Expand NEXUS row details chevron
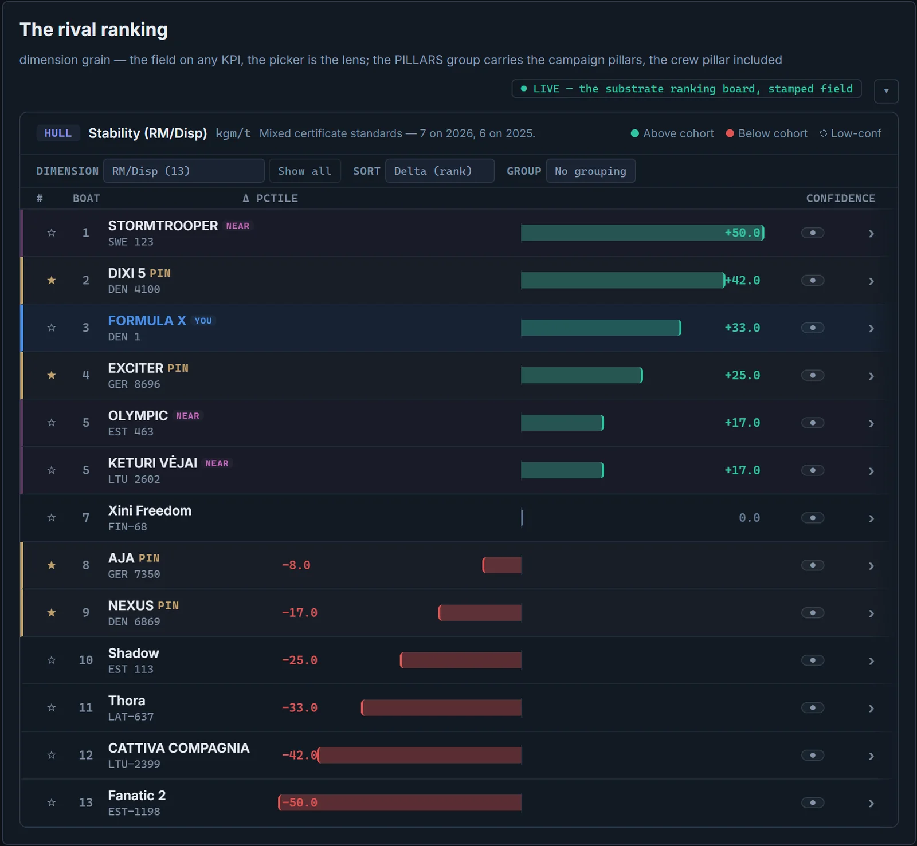 pos(871,614)
